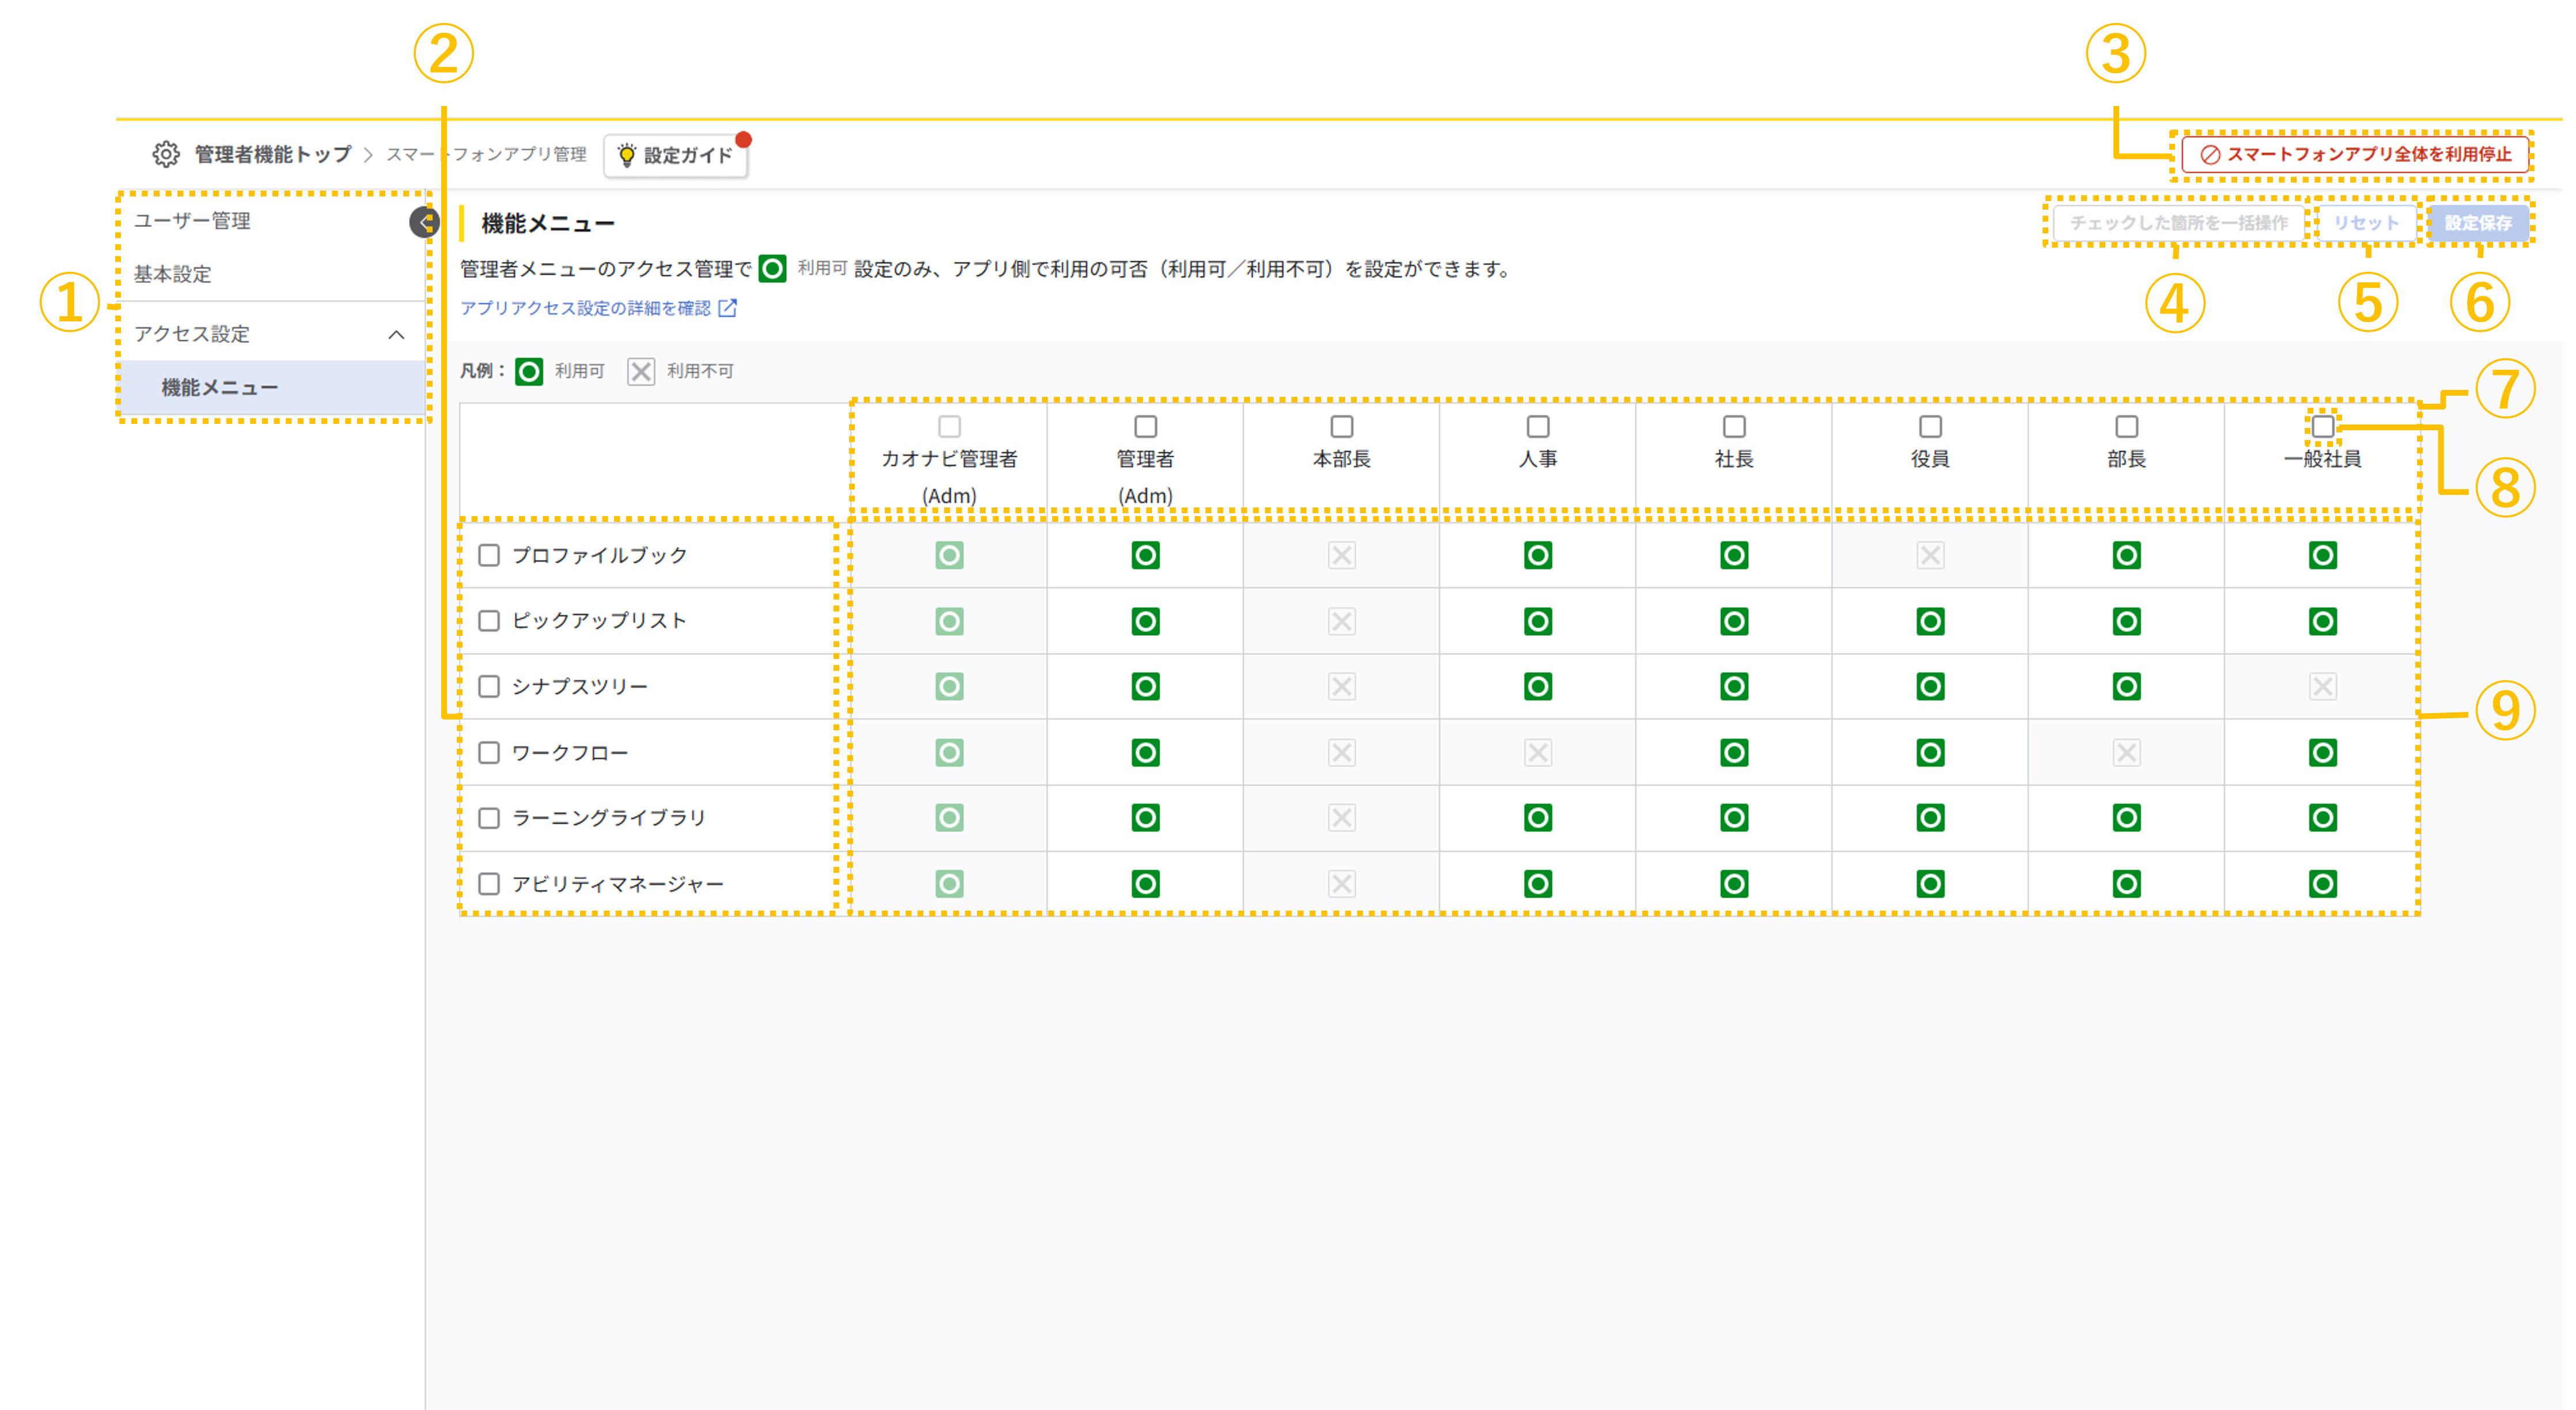This screenshot has width=2576, height=1410.
Task: Check the 管理者(Adm) column checkbox
Action: pyautogui.click(x=1145, y=427)
